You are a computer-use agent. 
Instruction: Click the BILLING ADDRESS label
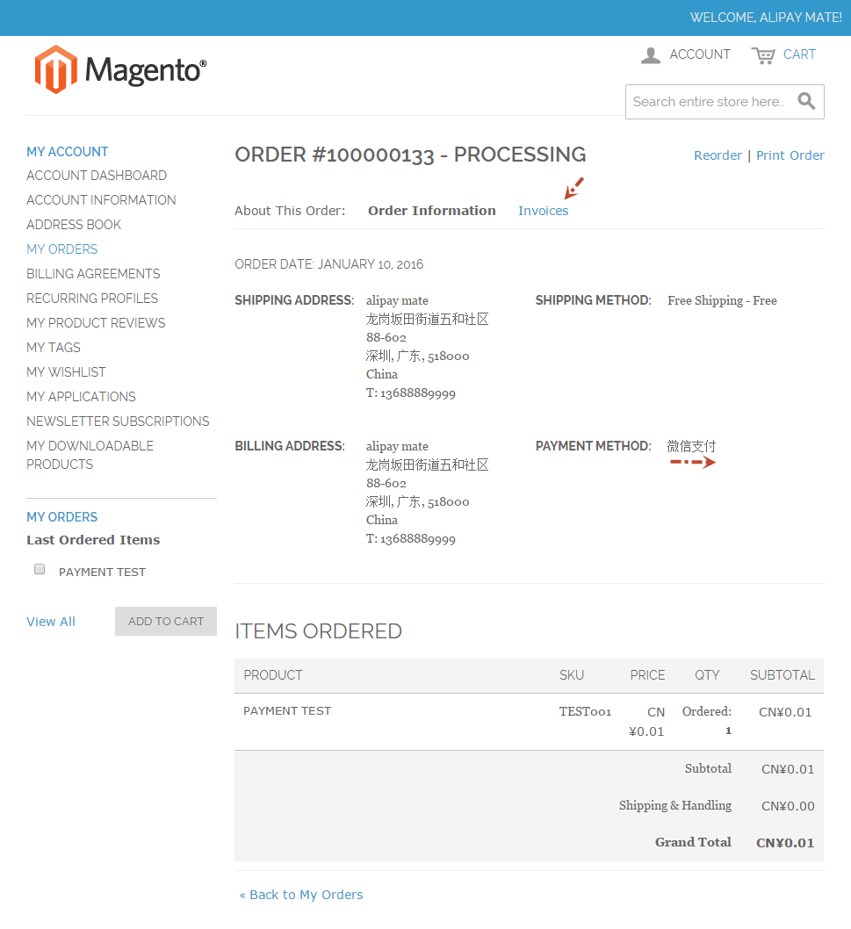coord(289,446)
